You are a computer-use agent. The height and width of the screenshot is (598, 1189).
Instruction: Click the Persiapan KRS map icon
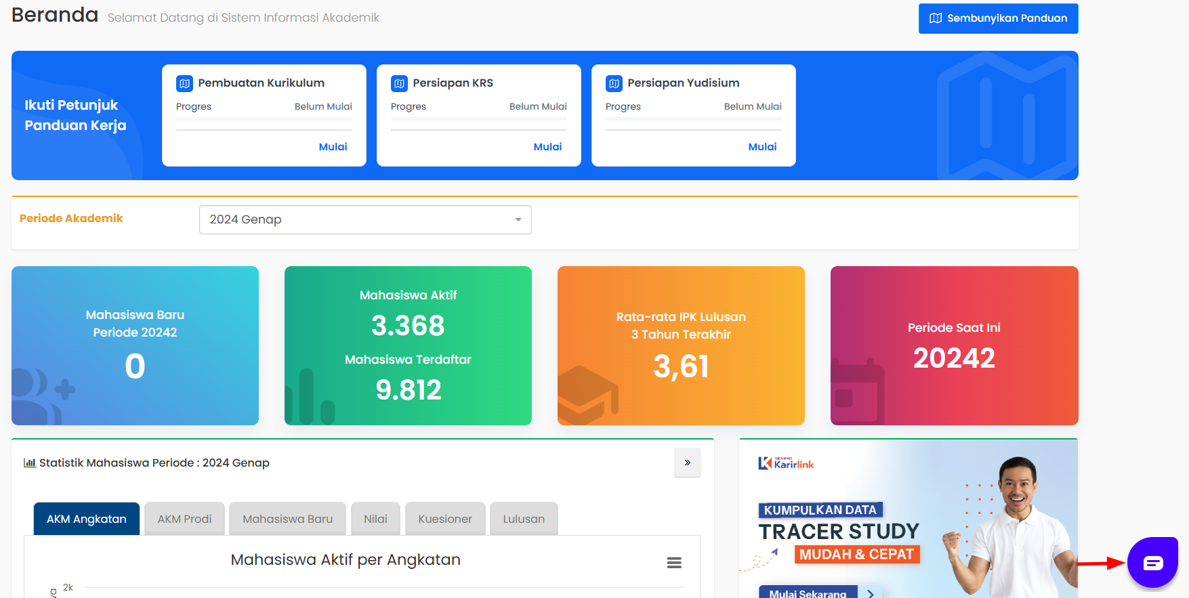coord(399,83)
